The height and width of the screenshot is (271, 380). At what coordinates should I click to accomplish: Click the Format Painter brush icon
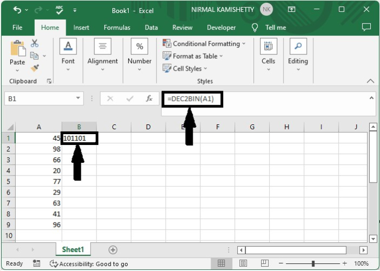point(35,68)
